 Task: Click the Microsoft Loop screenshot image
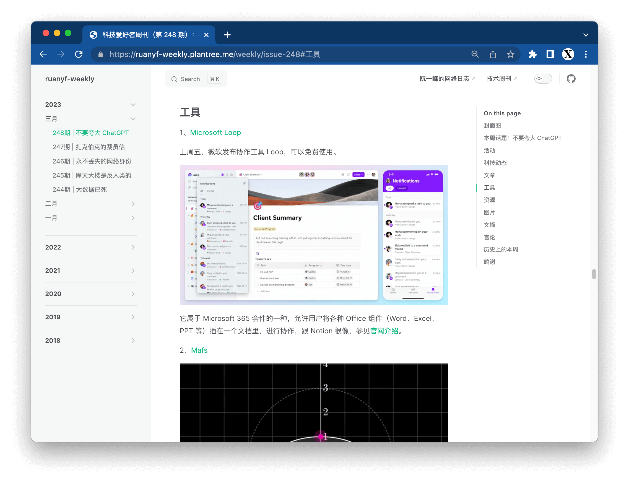314,235
